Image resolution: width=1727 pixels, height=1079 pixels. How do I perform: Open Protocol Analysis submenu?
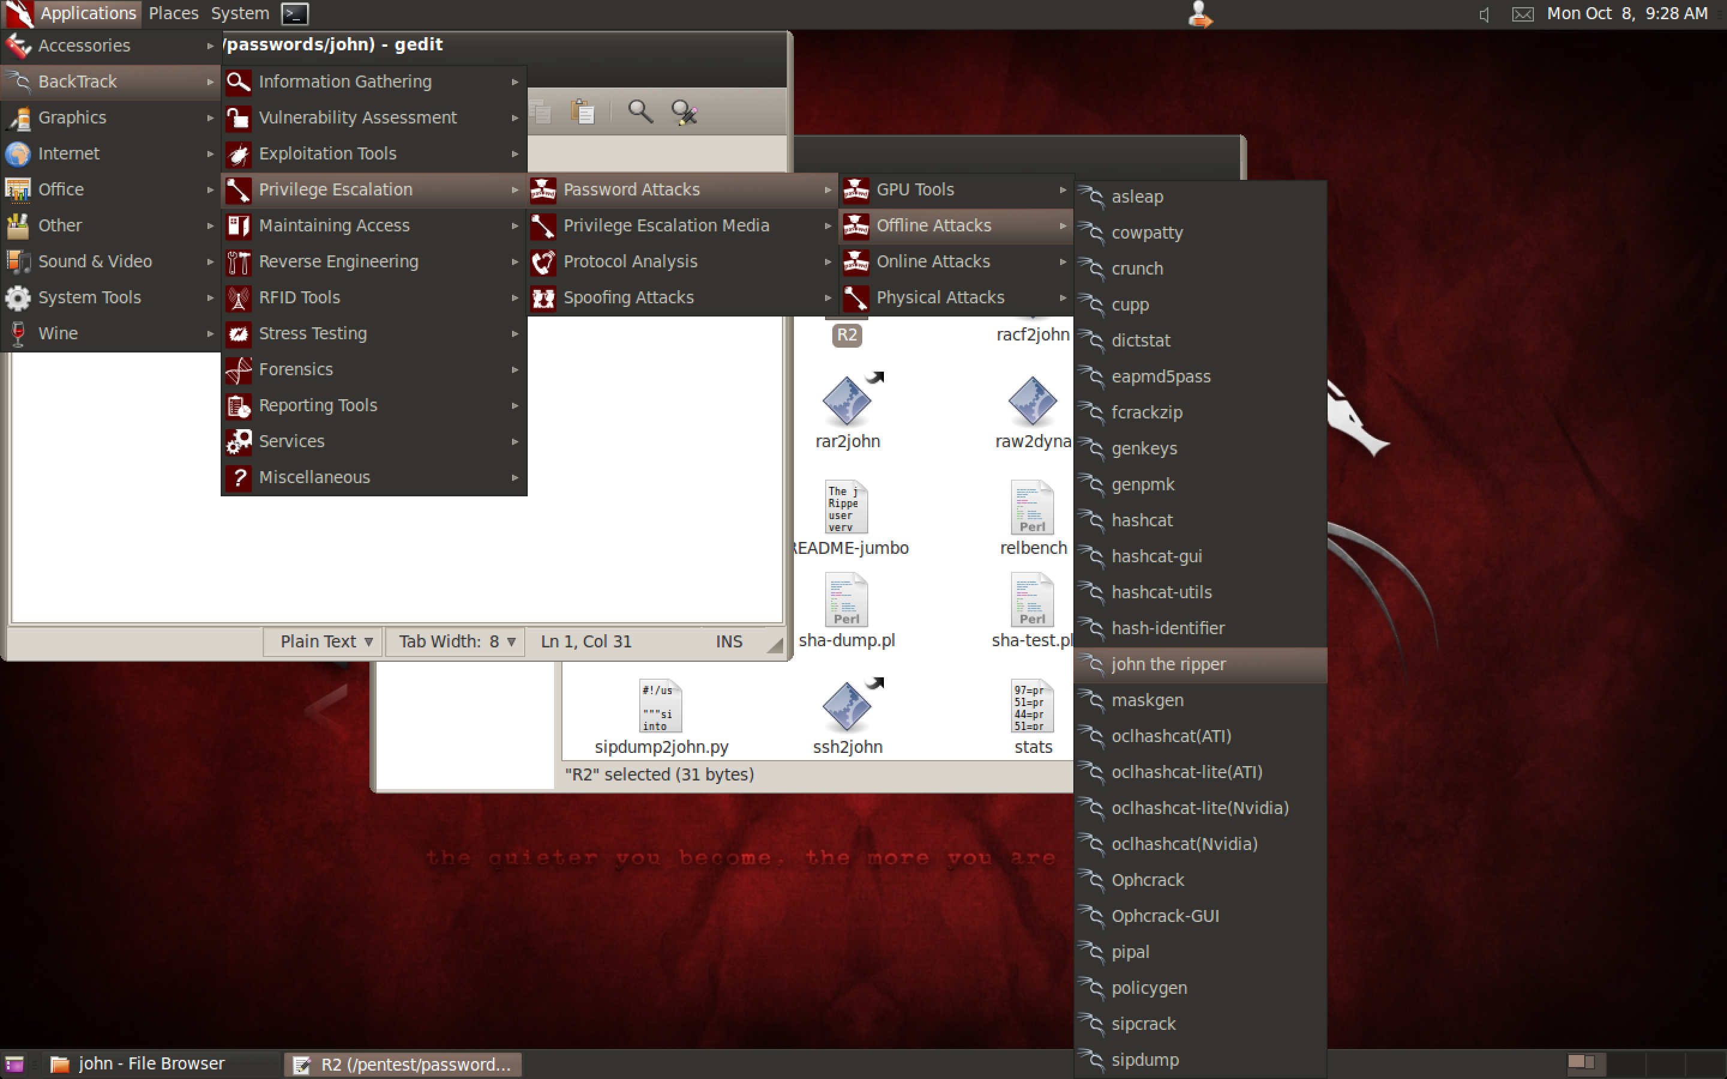click(x=683, y=262)
